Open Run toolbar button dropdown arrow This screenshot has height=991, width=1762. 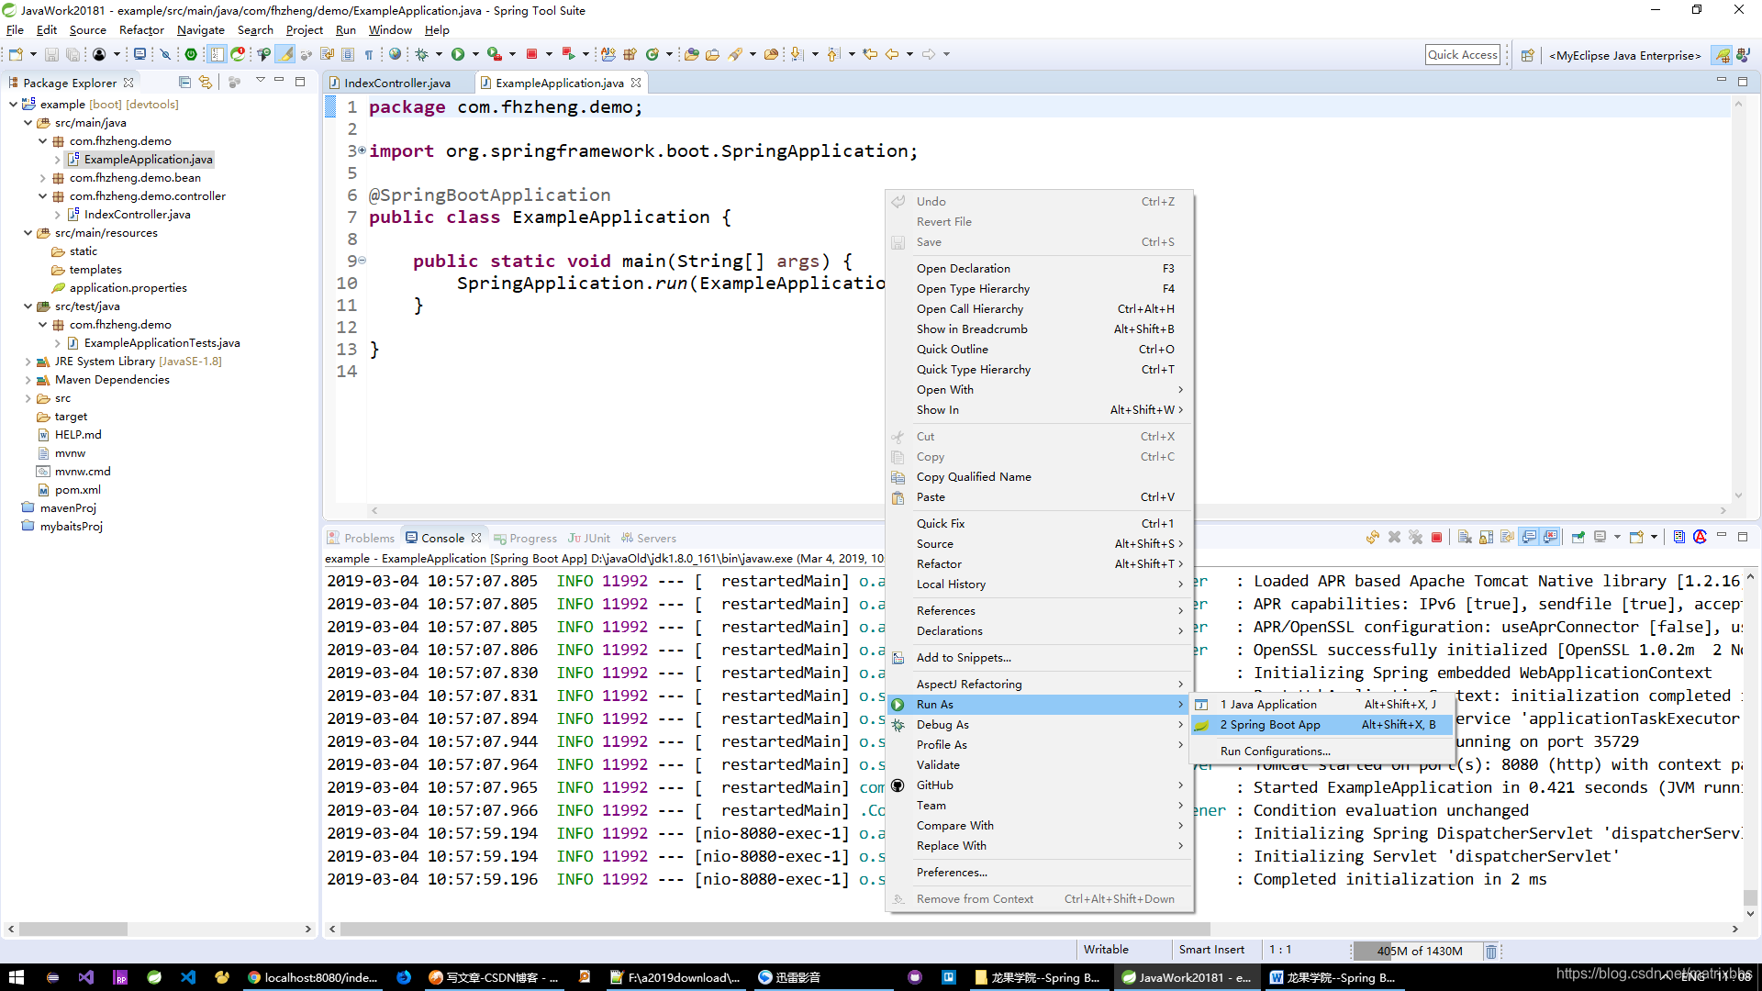point(475,54)
